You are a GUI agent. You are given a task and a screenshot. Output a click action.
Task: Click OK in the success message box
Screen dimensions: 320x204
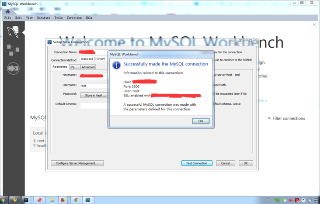click(x=201, y=121)
